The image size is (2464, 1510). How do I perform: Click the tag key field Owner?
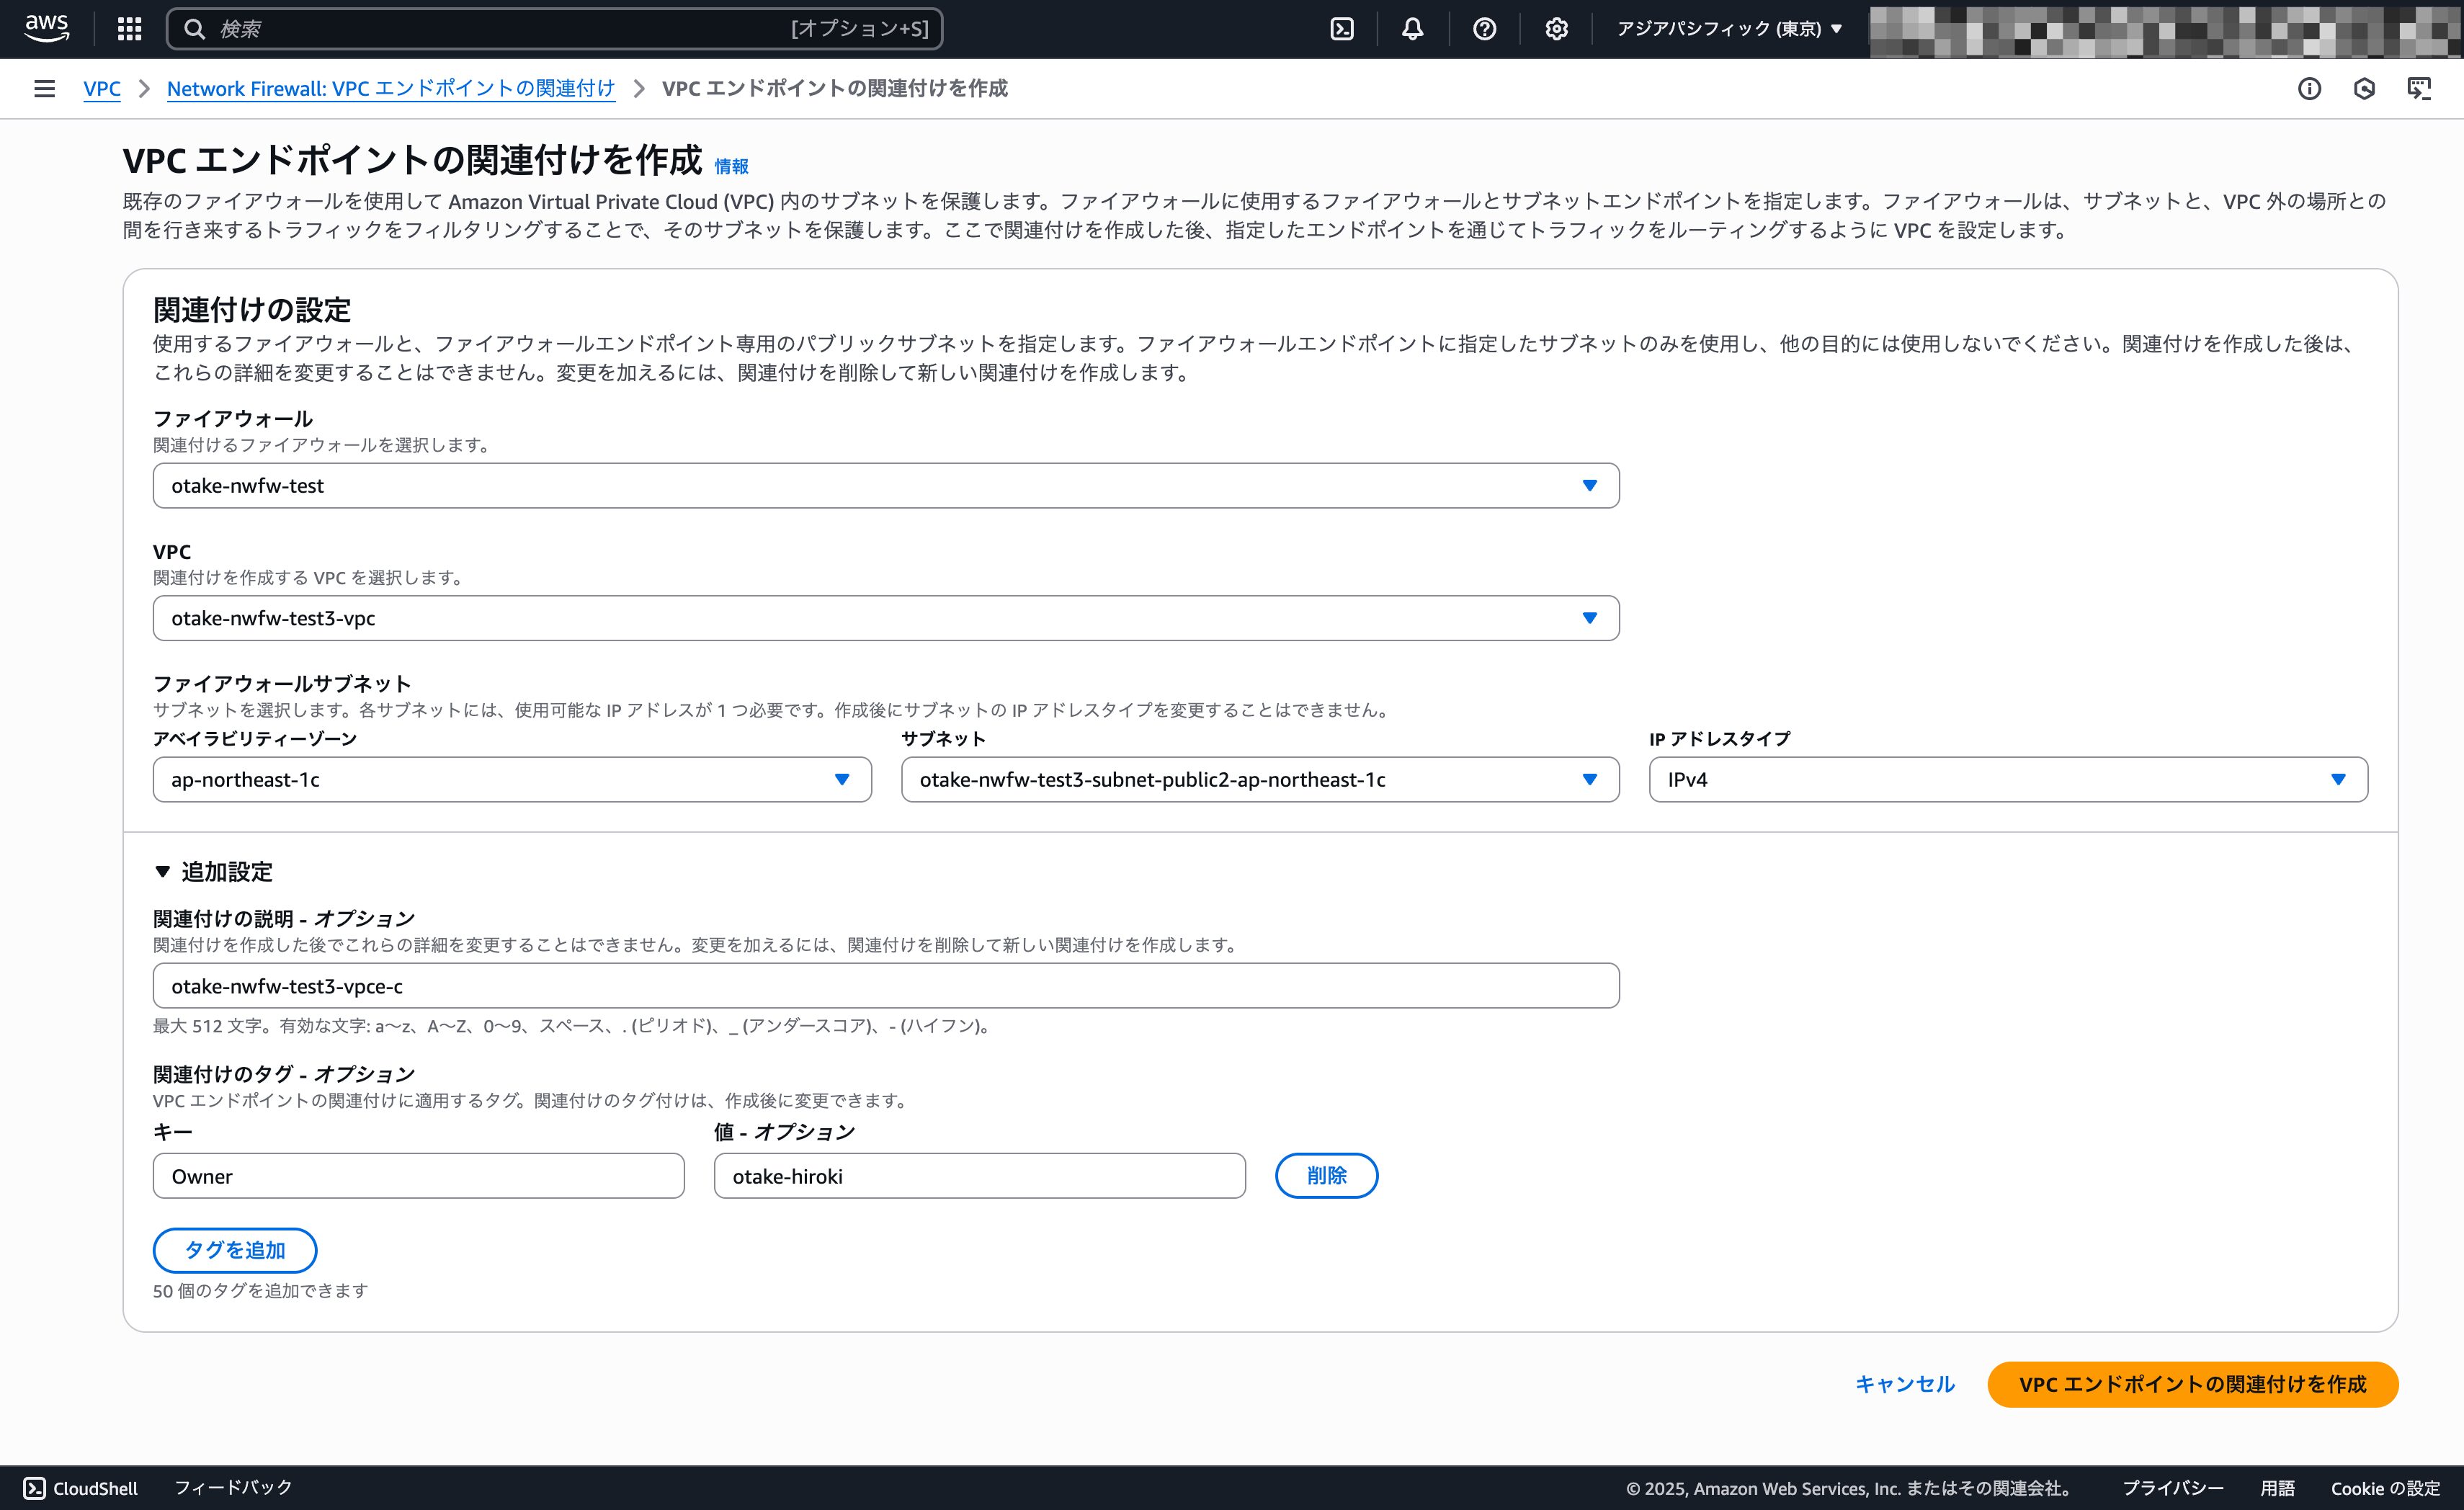pyautogui.click(x=418, y=1176)
